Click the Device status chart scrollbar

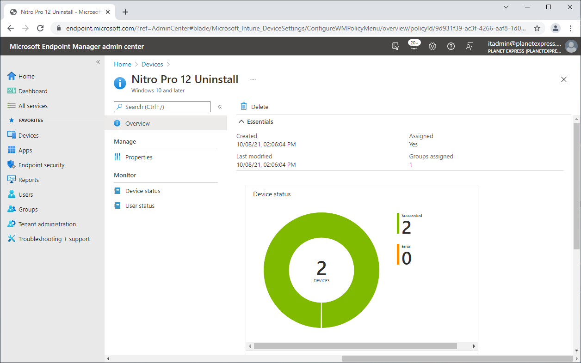pos(355,346)
